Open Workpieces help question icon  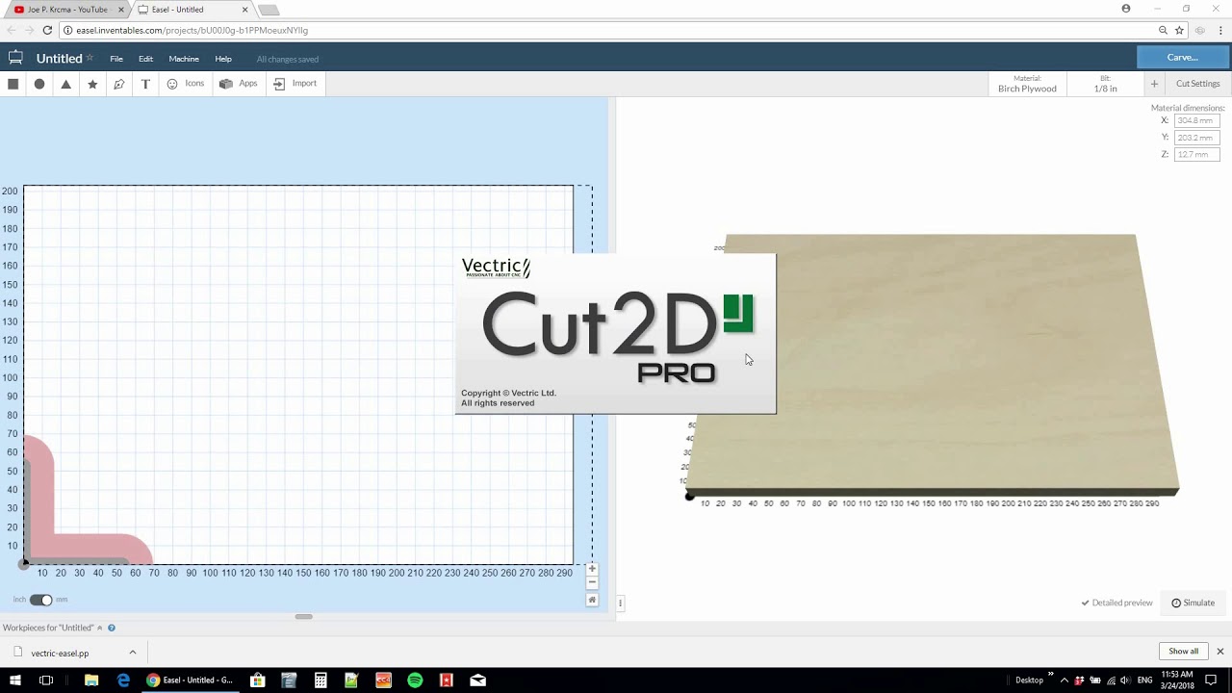pos(112,628)
